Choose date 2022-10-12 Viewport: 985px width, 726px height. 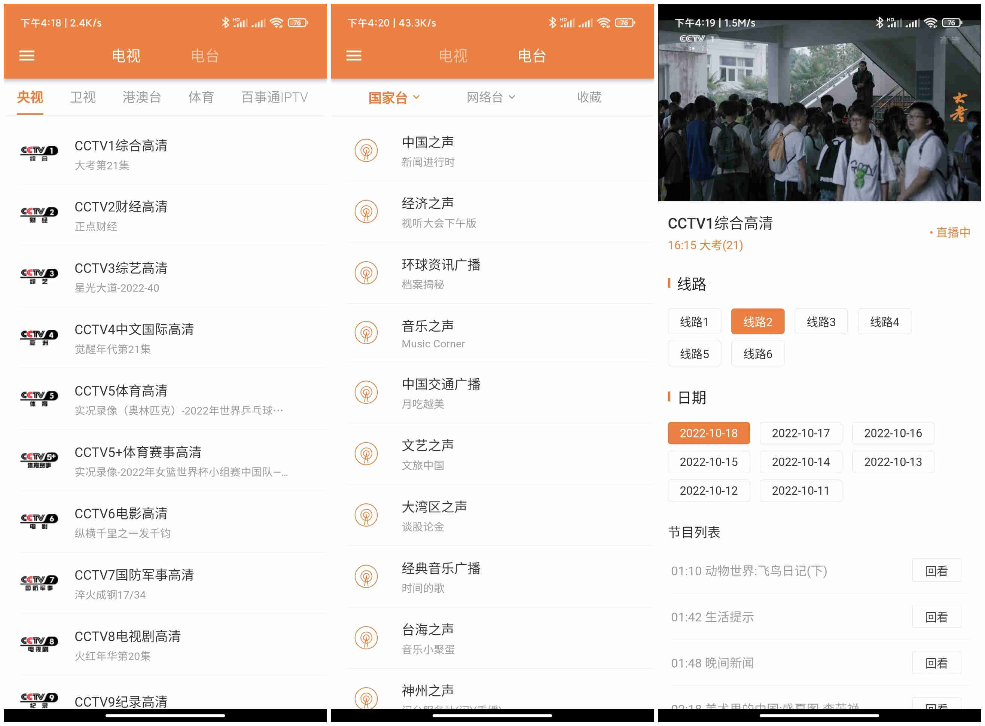tap(708, 491)
